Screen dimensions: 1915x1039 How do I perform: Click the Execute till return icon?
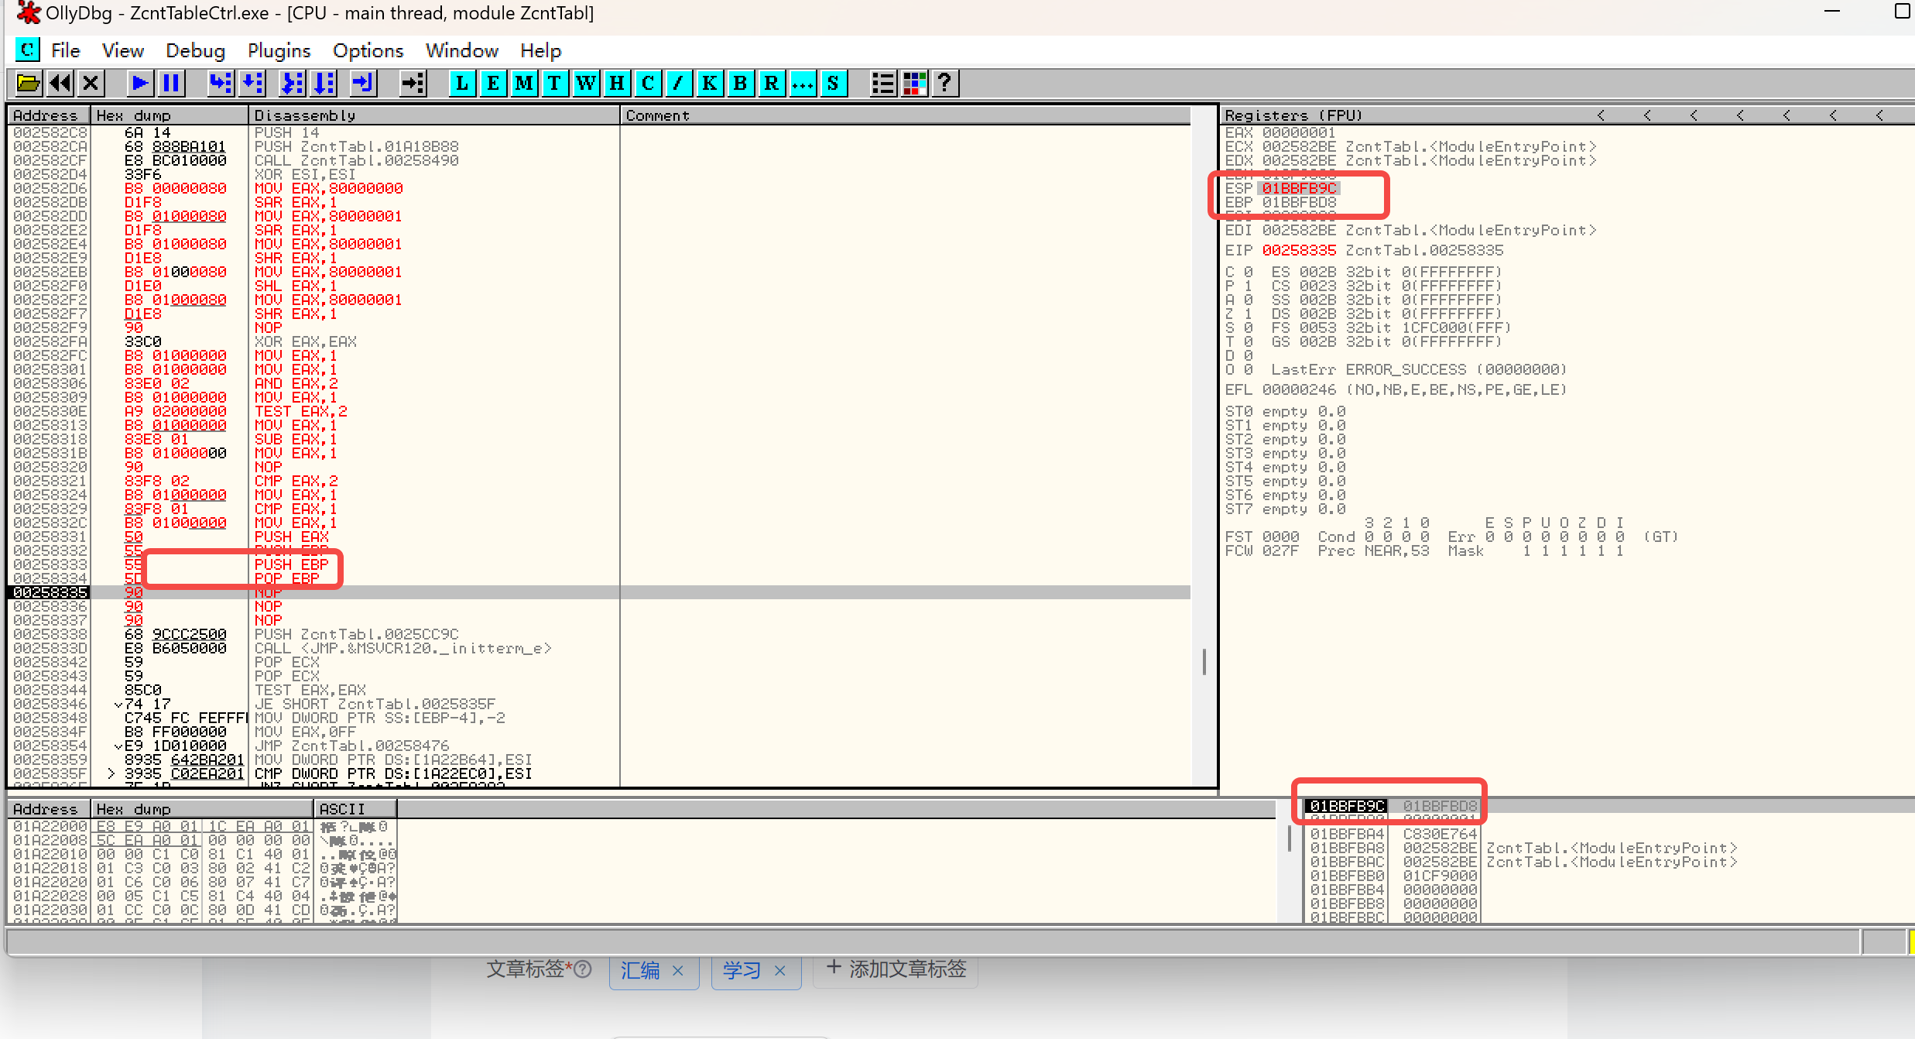(x=363, y=83)
